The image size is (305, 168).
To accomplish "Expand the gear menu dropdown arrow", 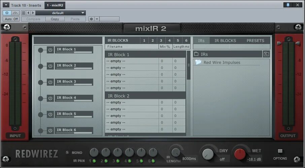I will (x=97, y=19).
